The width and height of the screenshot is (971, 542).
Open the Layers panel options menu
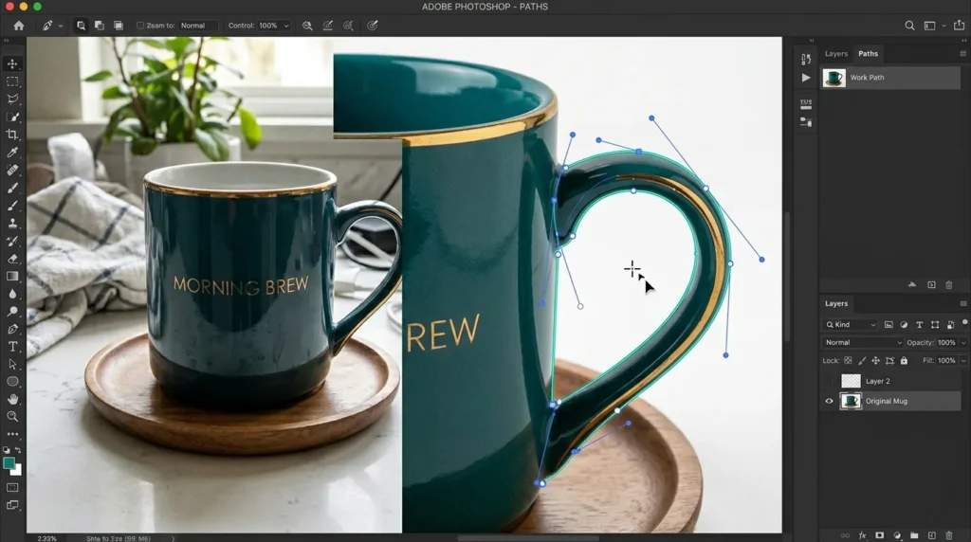click(x=963, y=304)
